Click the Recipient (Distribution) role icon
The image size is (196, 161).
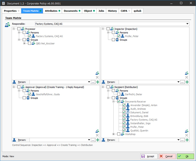click(x=112, y=87)
